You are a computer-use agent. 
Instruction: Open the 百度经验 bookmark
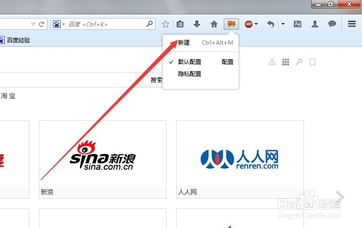click(x=15, y=40)
